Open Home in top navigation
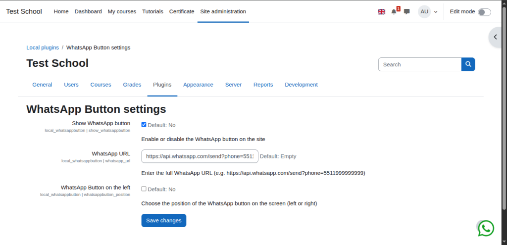 point(61,12)
